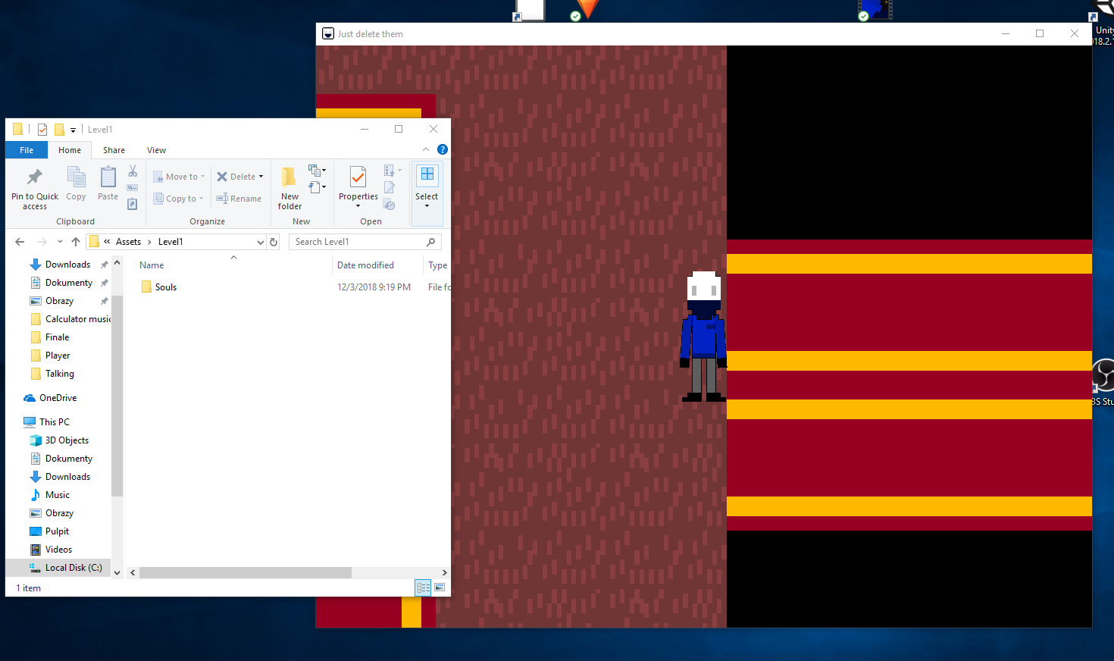Open the View ribbon tab
1114x661 pixels.
point(156,150)
